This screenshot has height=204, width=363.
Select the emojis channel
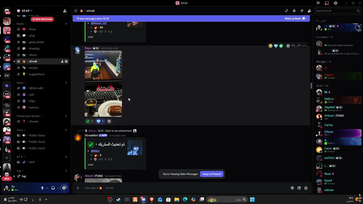click(42, 68)
